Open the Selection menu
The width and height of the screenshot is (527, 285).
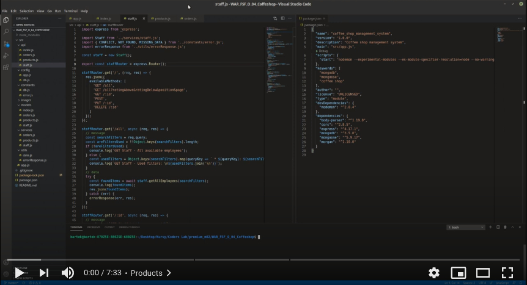[26, 11]
